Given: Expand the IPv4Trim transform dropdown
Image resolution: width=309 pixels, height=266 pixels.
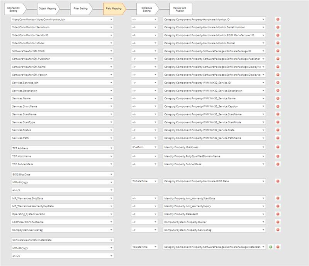Looking at the screenshot, I should tap(155, 147).
